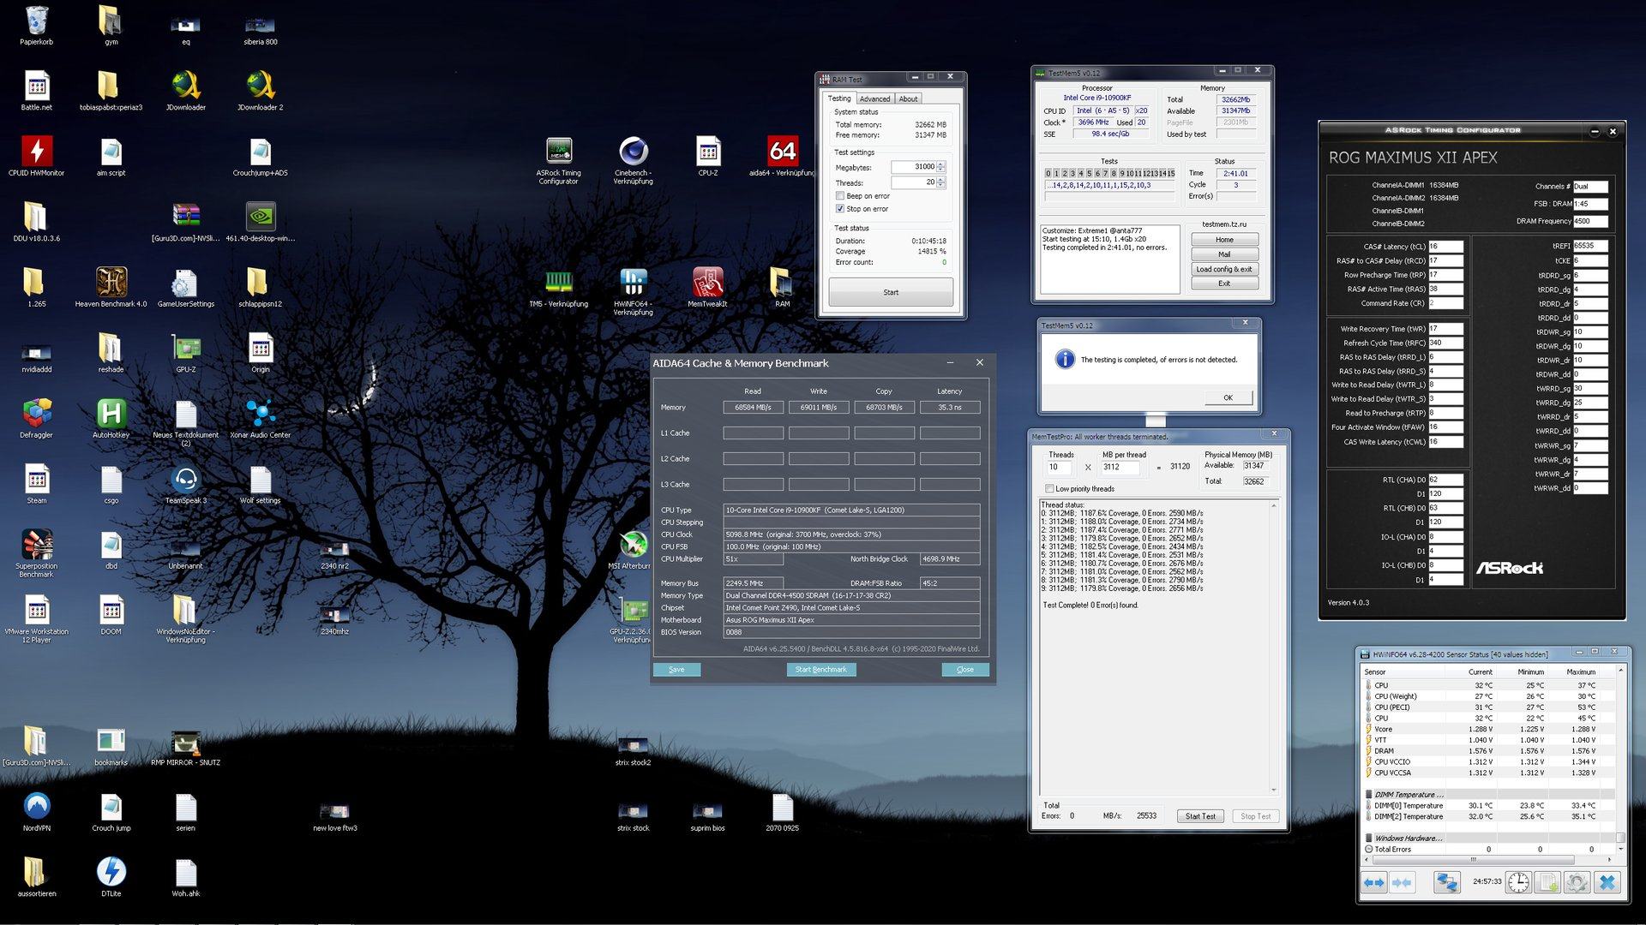Click Load config & exit button
The height and width of the screenshot is (925, 1646).
pyautogui.click(x=1223, y=269)
